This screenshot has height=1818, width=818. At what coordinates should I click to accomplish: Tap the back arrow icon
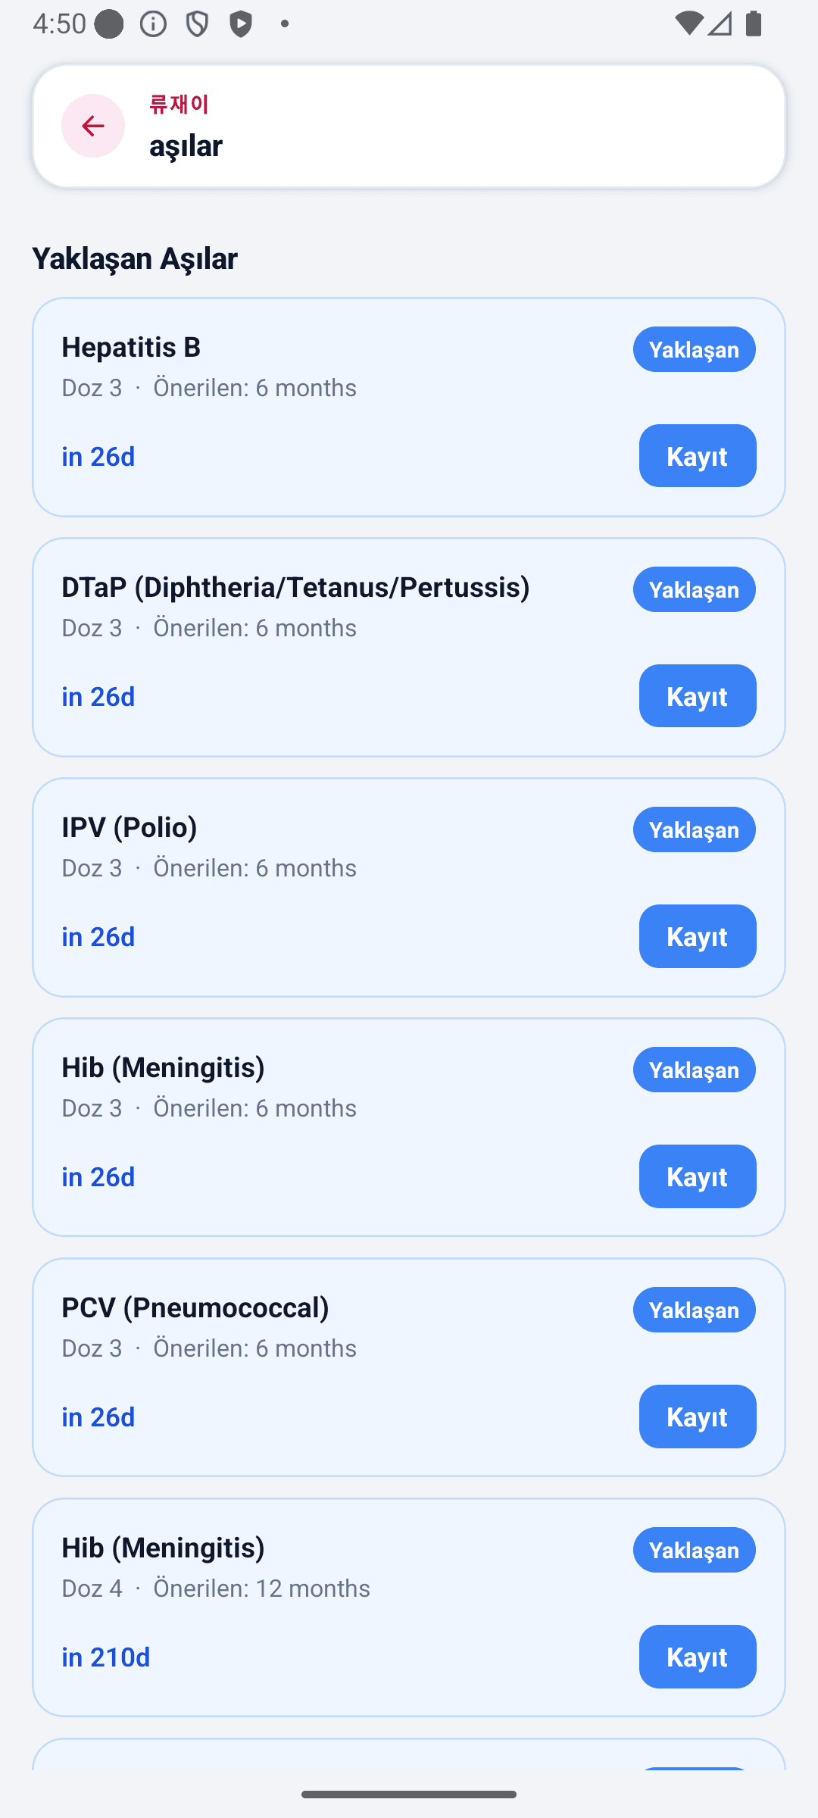point(93,126)
